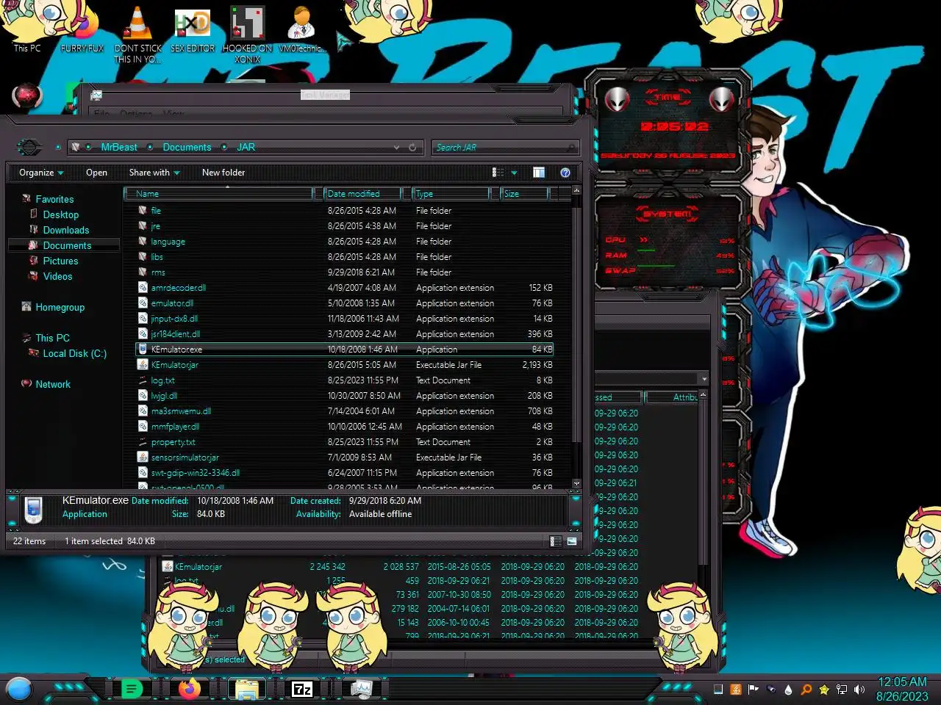
Task: Open the FURRY FUX Firefox desktop shortcut
Action: pyautogui.click(x=82, y=29)
